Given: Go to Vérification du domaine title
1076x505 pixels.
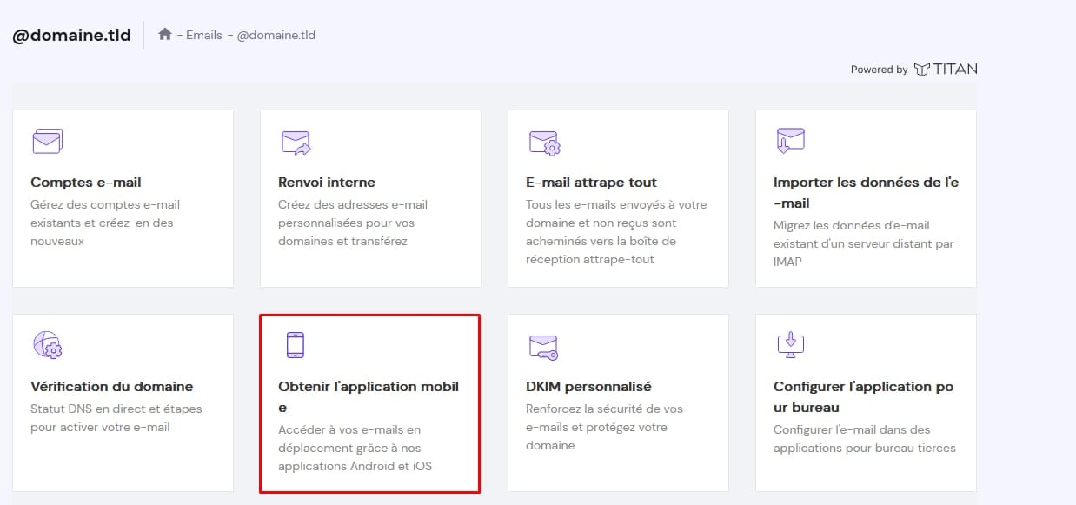Looking at the screenshot, I should (111, 387).
